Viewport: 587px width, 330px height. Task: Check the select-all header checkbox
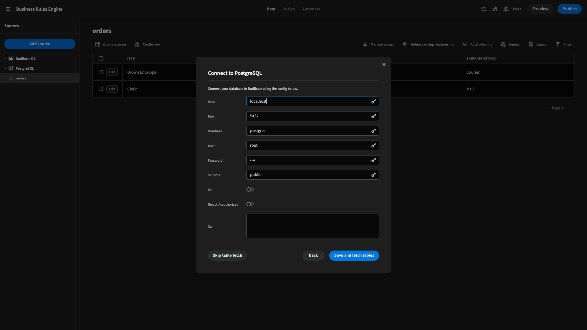coord(101,58)
